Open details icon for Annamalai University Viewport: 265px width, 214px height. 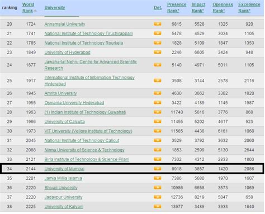pos(158,24)
